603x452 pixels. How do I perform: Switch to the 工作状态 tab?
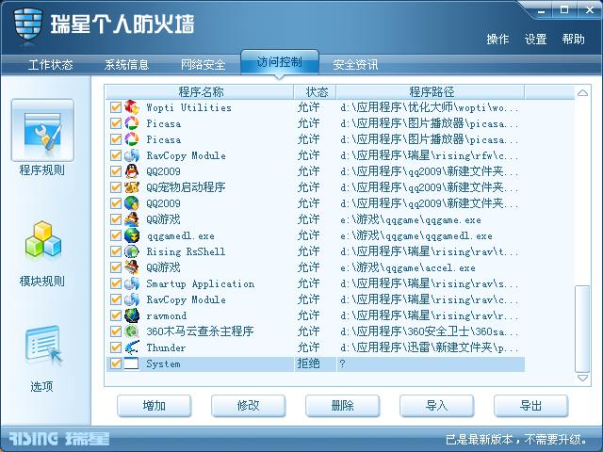click(50, 65)
